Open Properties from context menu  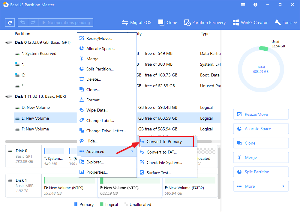107,172
